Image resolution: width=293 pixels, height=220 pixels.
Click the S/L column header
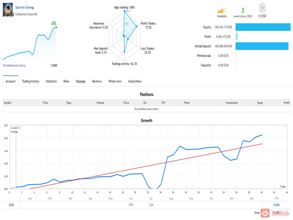point(145,103)
